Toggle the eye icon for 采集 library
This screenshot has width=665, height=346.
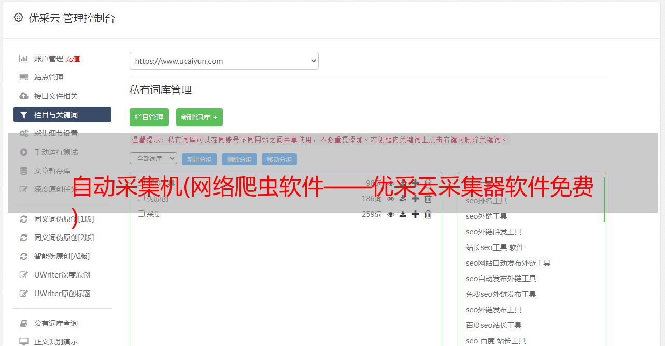pyautogui.click(x=391, y=214)
